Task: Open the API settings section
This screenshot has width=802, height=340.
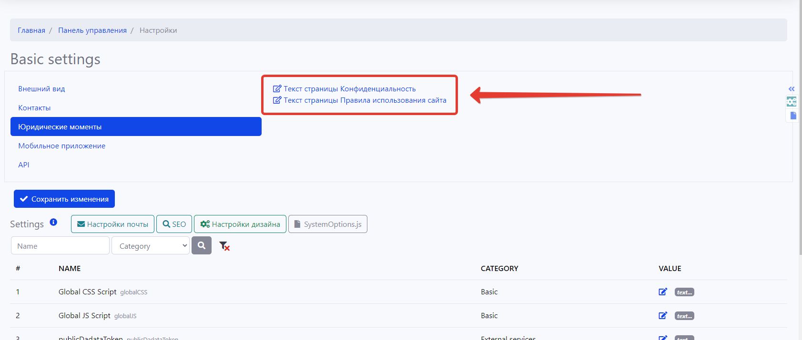Action: 24,165
